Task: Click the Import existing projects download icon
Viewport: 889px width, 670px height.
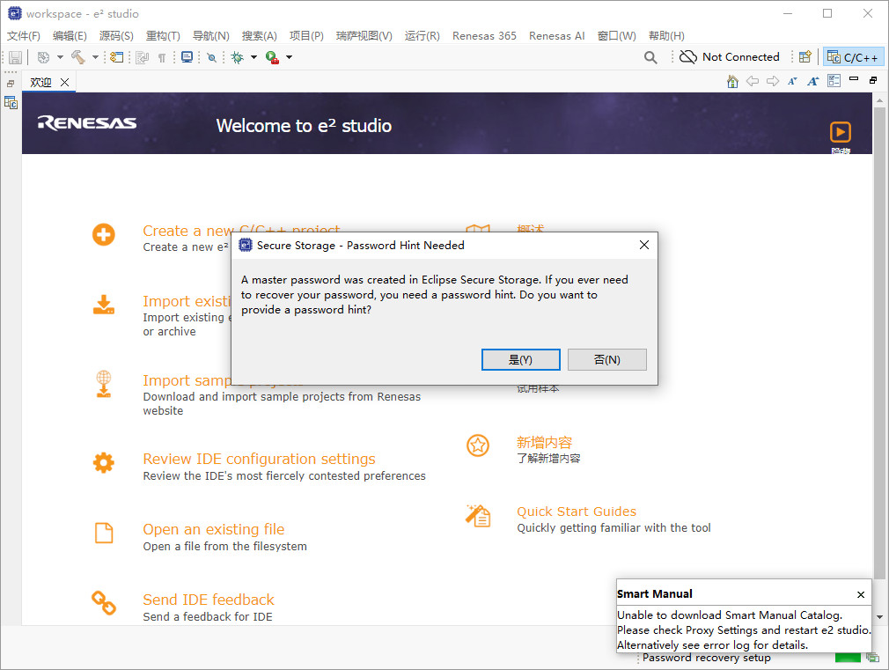Action: (104, 305)
